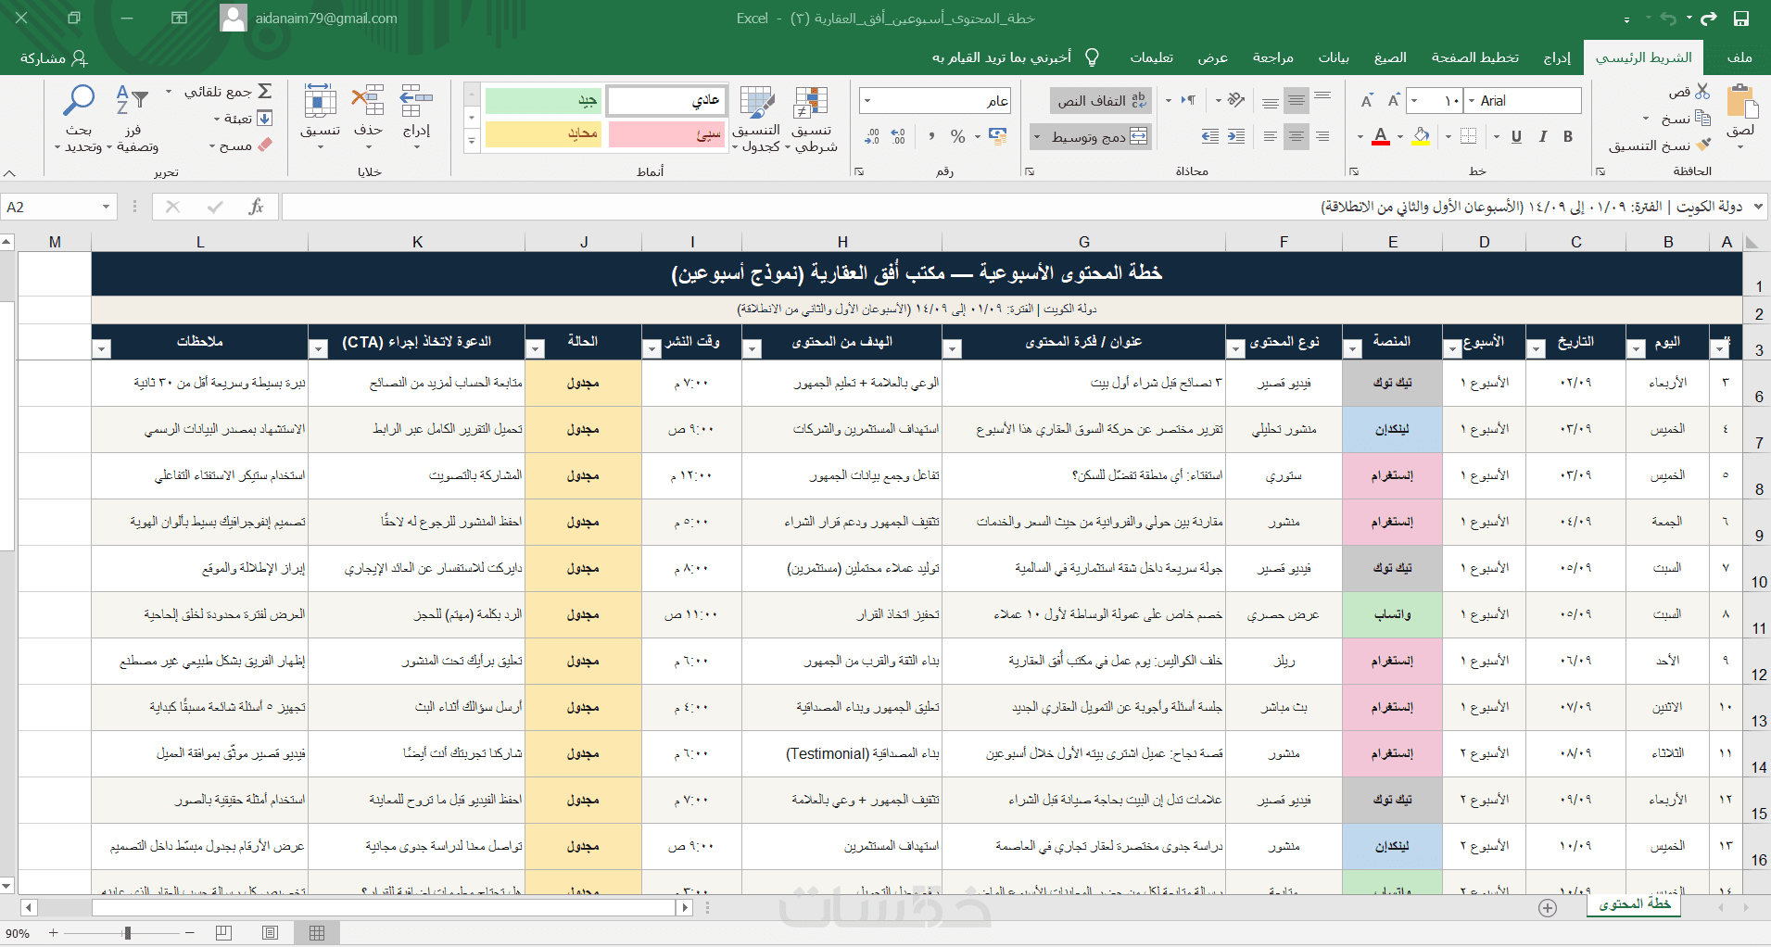
Task: Click the Name Box showing A2
Action: (x=59, y=207)
